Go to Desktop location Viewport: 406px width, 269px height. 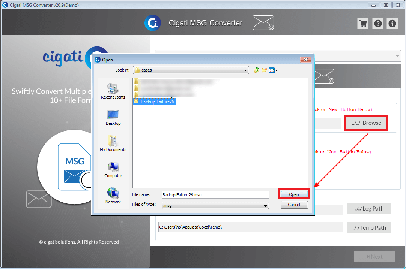coord(113,118)
